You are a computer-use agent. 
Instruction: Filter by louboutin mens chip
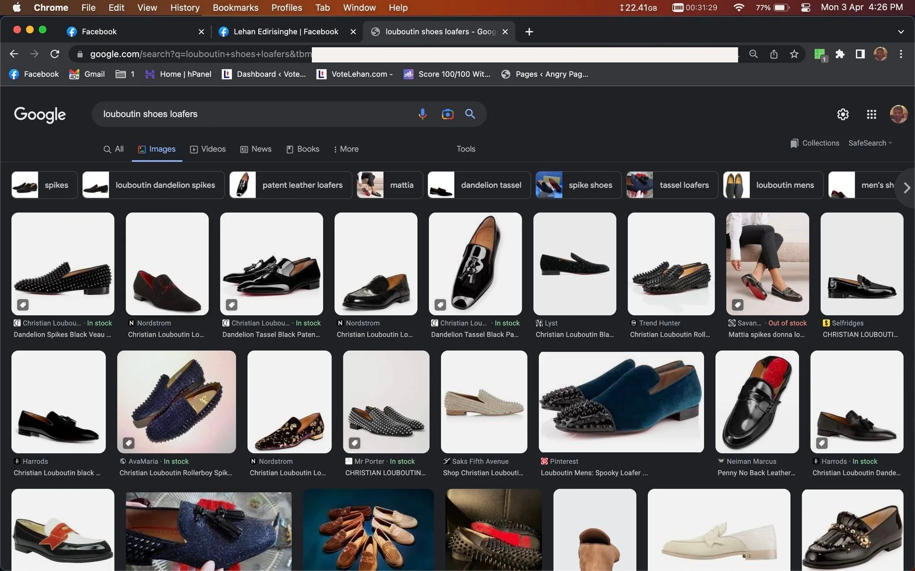pos(773,185)
